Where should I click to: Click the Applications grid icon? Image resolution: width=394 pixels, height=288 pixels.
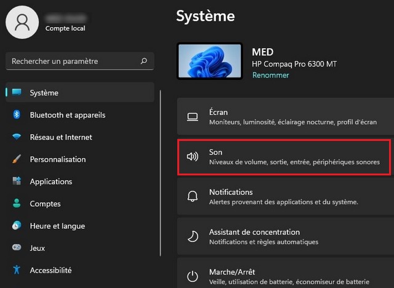pyautogui.click(x=17, y=182)
